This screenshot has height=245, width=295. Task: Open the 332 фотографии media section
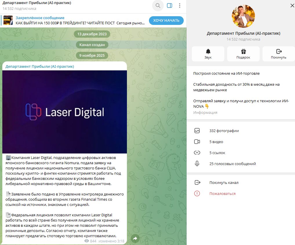(241, 131)
